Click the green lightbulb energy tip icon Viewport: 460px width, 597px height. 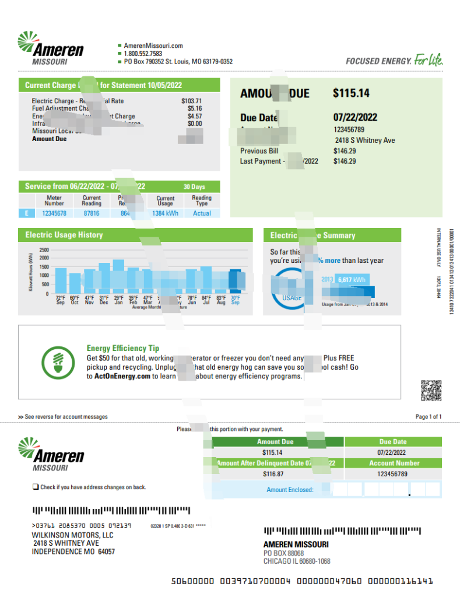[x=58, y=363]
